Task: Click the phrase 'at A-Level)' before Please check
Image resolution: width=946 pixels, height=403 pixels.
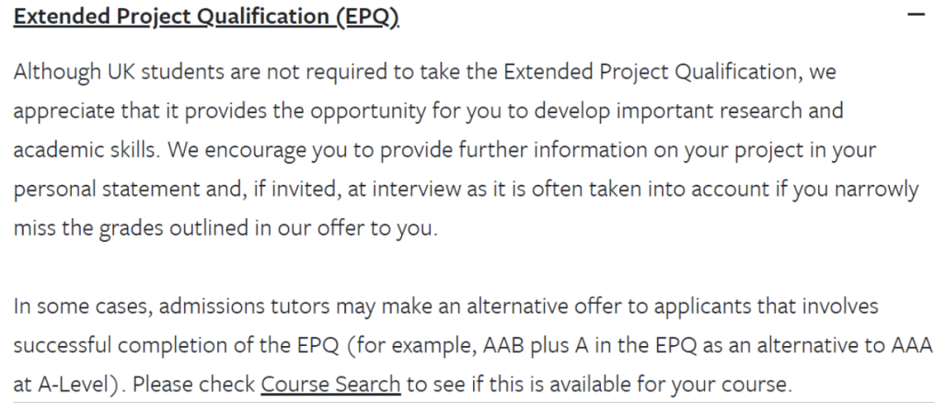Action: (x=70, y=385)
